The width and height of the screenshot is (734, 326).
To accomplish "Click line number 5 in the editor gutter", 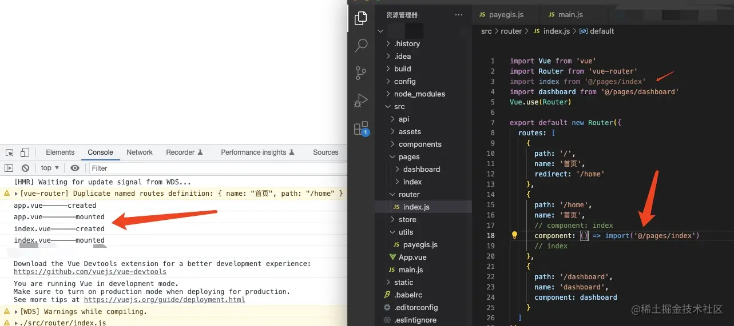I will point(492,102).
